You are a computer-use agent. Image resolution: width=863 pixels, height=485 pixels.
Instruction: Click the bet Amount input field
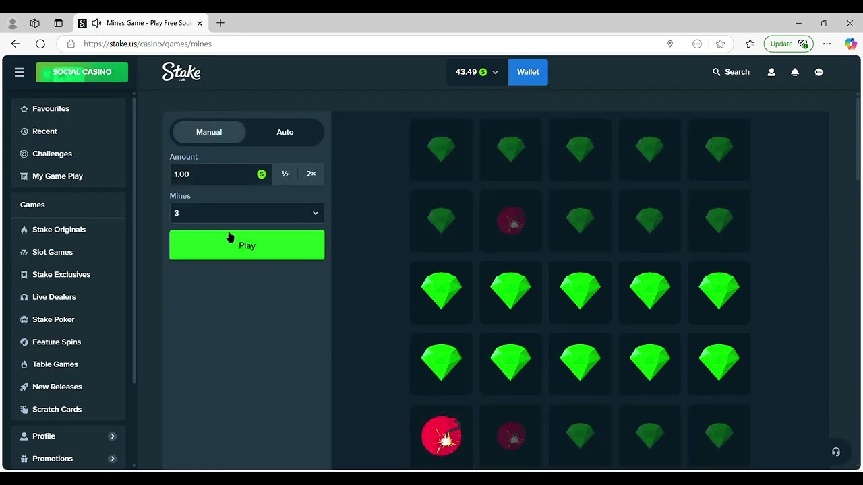220,174
